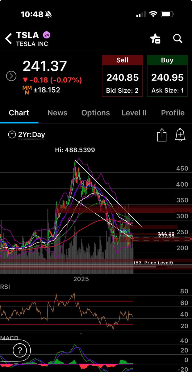Tap the 2025 date axis label

coord(81,279)
